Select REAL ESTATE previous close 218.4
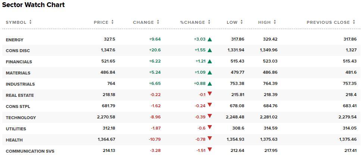The image size is (362, 159). point(351,95)
